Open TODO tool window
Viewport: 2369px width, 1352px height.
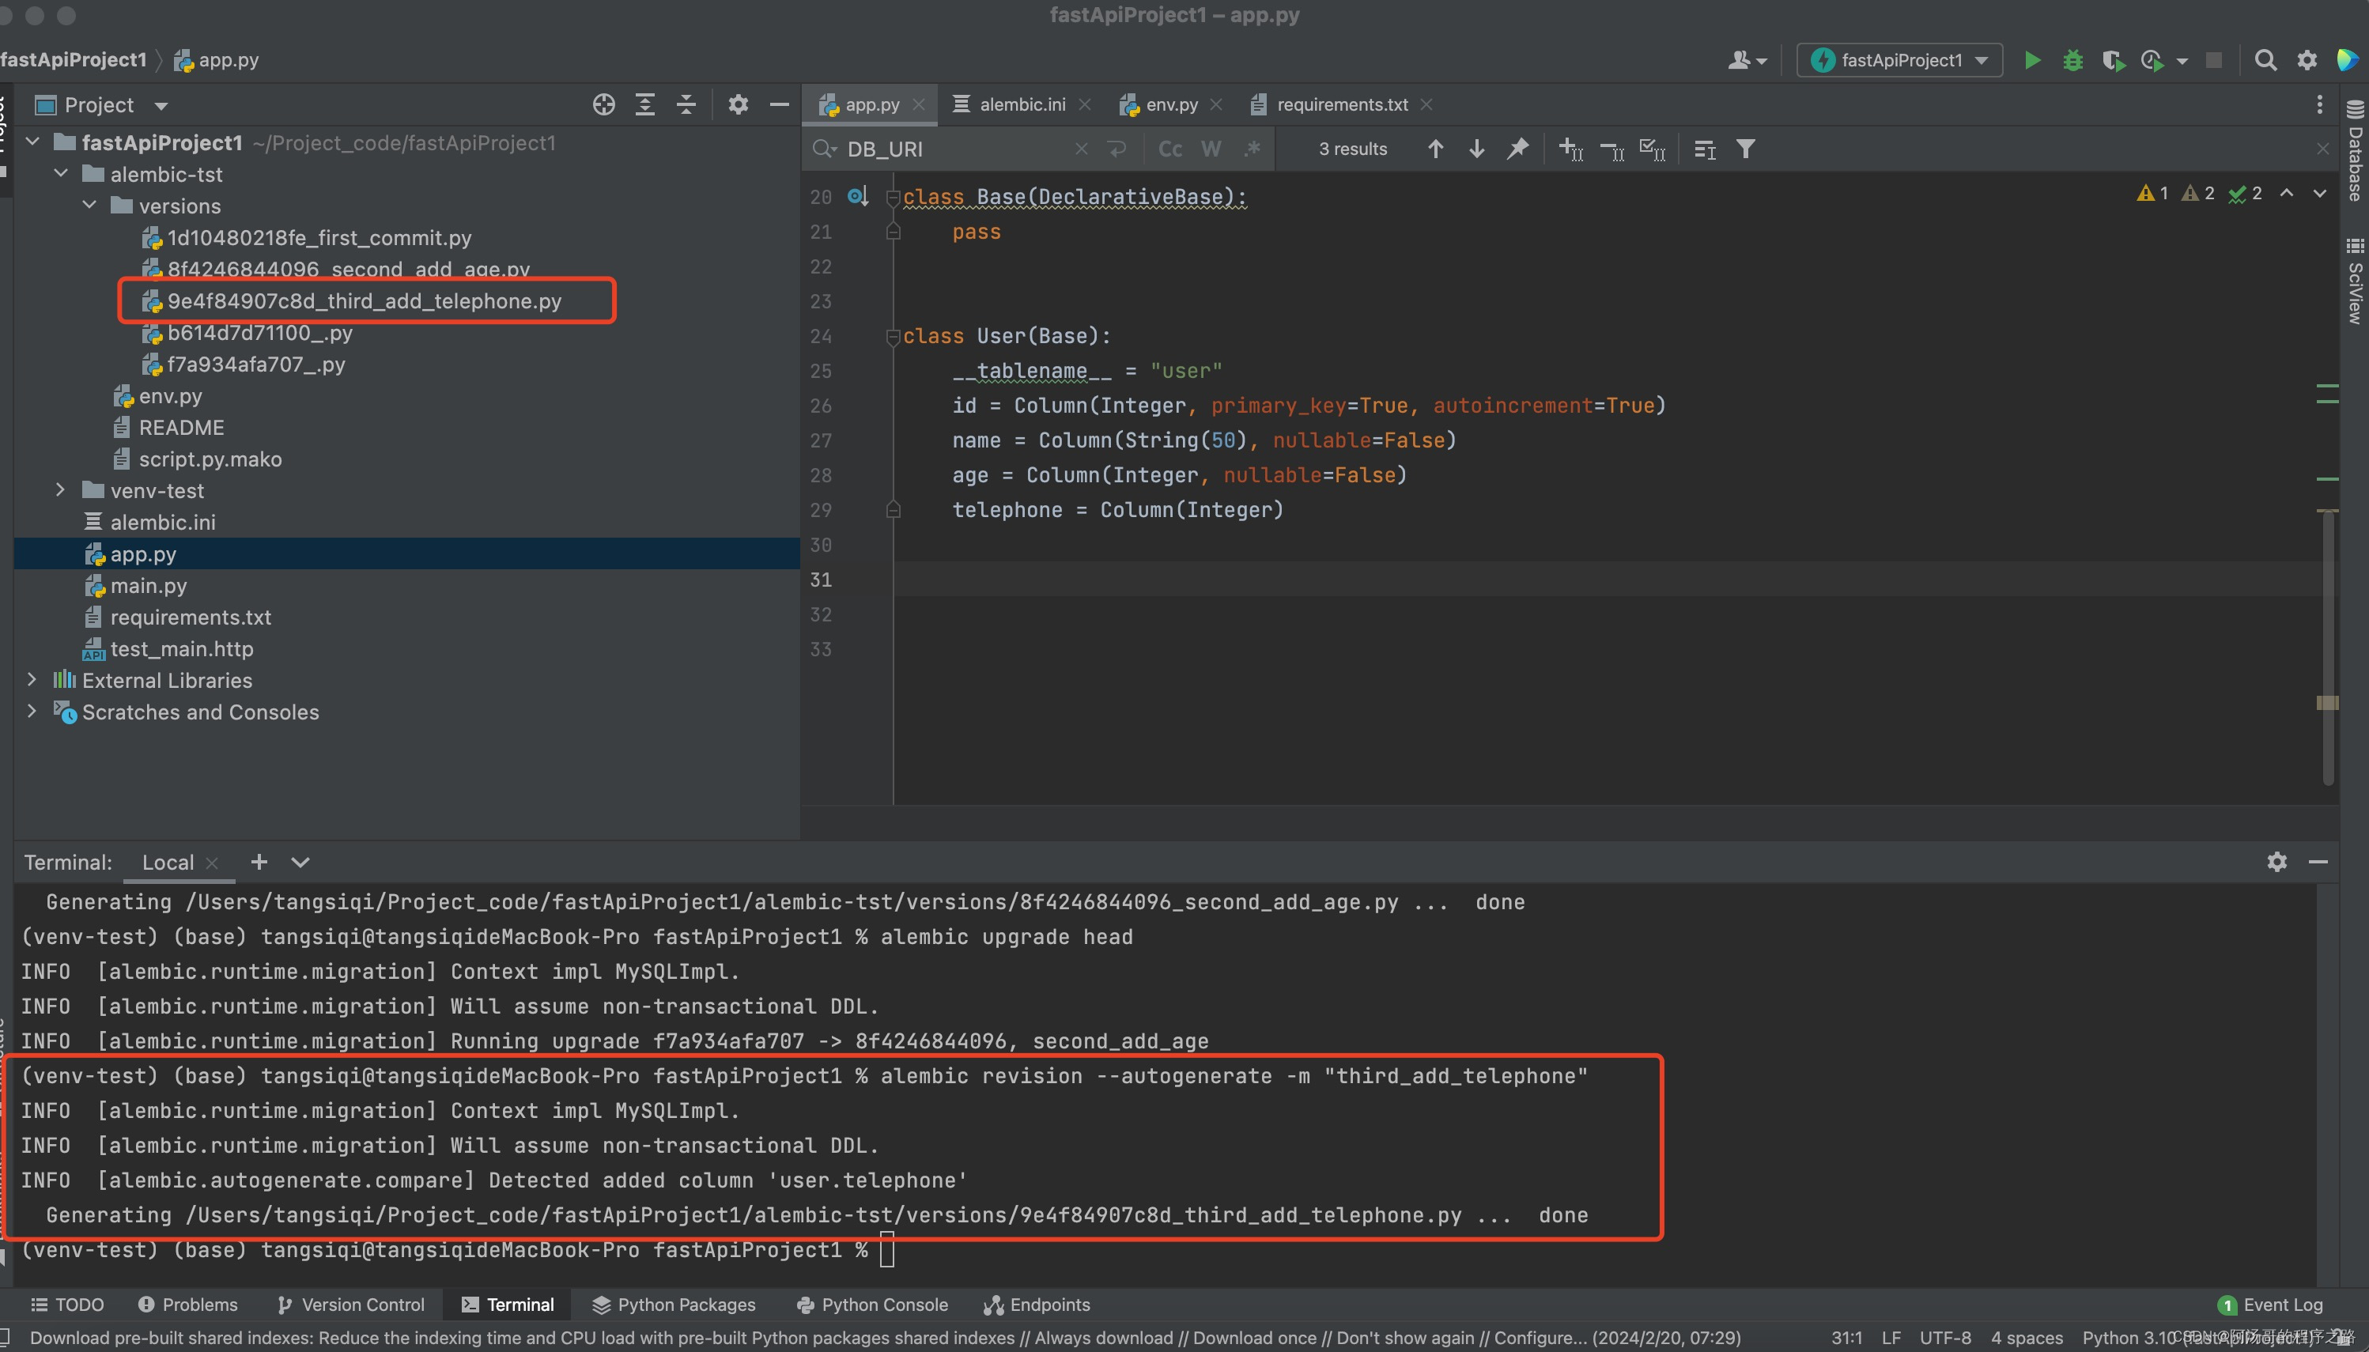pos(67,1305)
